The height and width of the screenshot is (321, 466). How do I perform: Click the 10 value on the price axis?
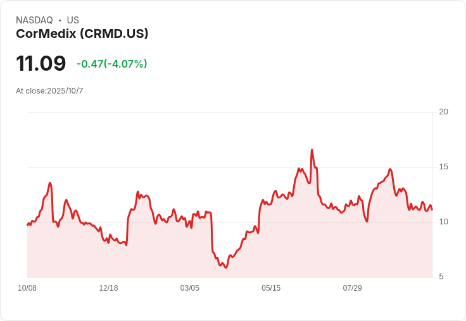(x=444, y=222)
